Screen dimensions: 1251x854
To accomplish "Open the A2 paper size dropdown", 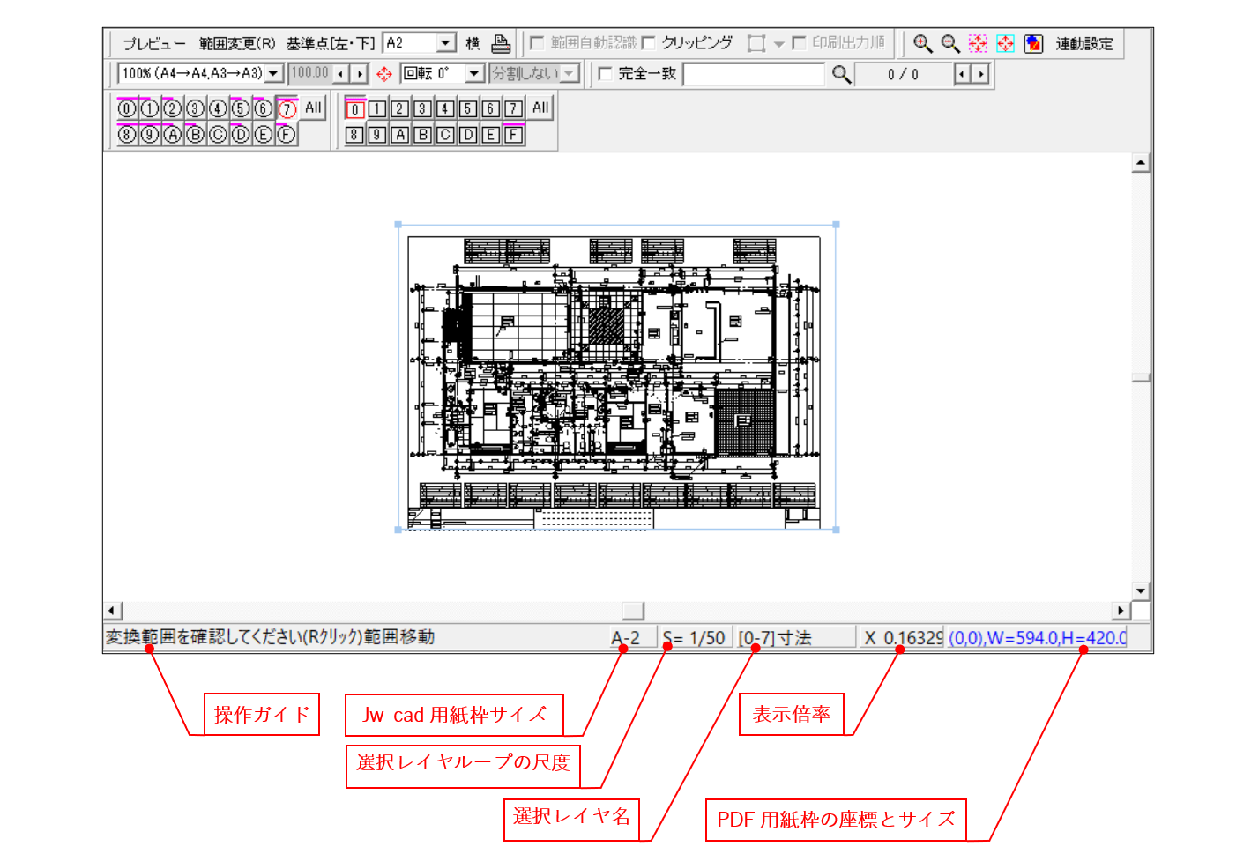I will (445, 42).
